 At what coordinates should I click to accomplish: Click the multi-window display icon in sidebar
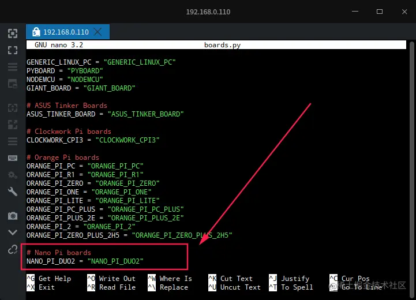[x=13, y=84]
